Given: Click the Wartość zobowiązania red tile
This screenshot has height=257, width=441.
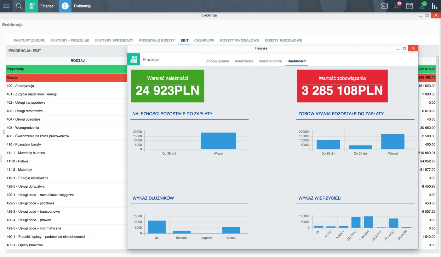Looking at the screenshot, I should [x=342, y=86].
